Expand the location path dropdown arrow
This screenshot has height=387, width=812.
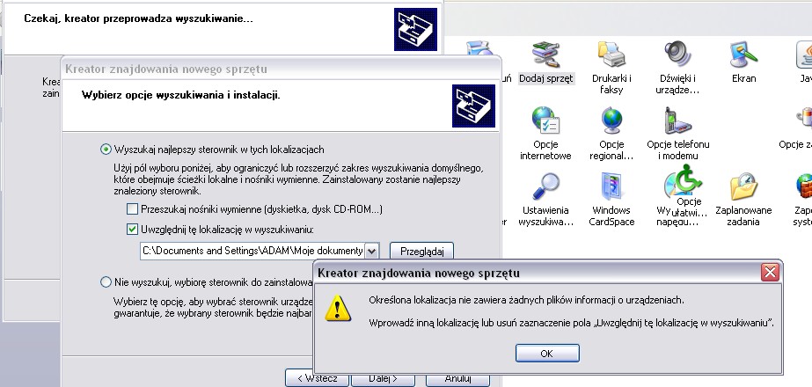click(371, 252)
